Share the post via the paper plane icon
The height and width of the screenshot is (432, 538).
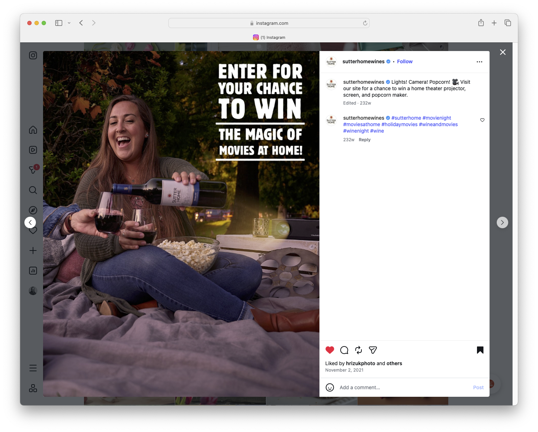373,350
